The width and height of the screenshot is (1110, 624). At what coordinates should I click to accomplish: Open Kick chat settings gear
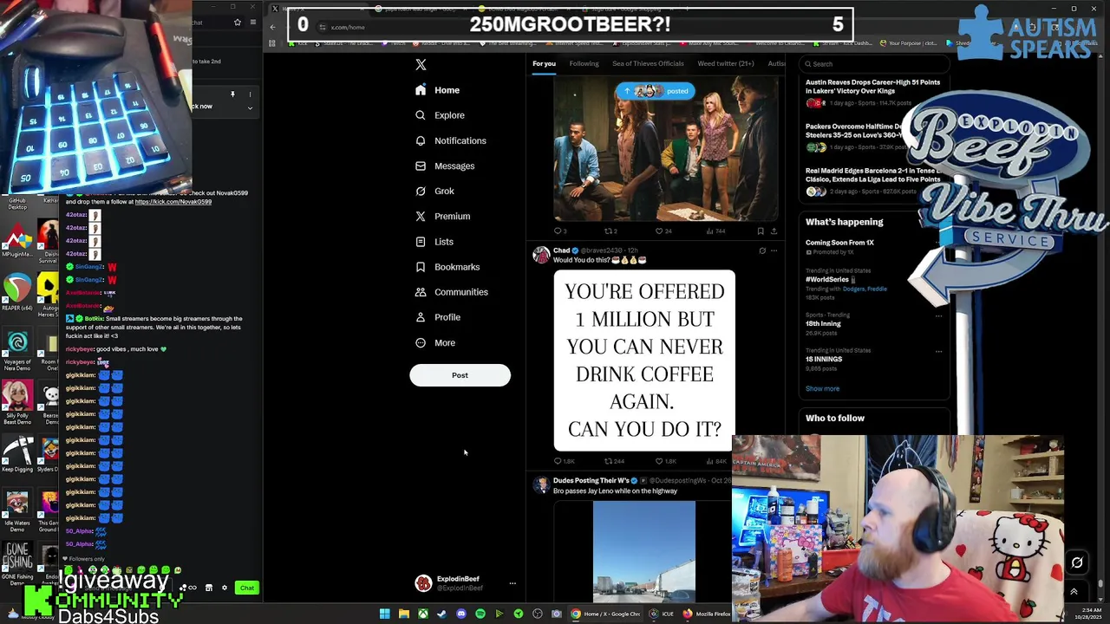pos(225,588)
